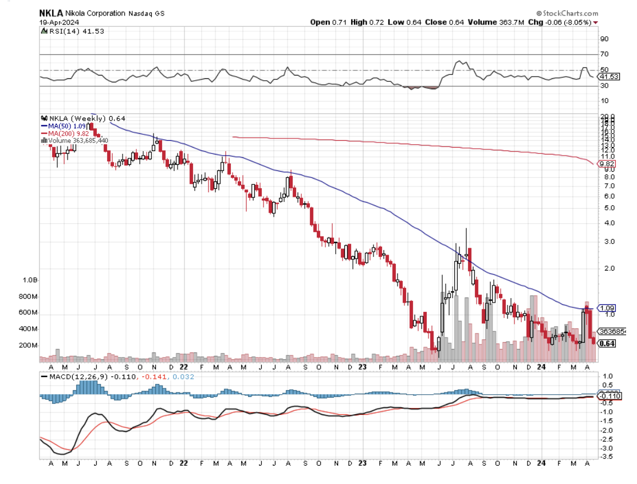Click the MA(50) 1.09 price axis tag
Viewport: 637px width, 484px height.
[x=607, y=307]
